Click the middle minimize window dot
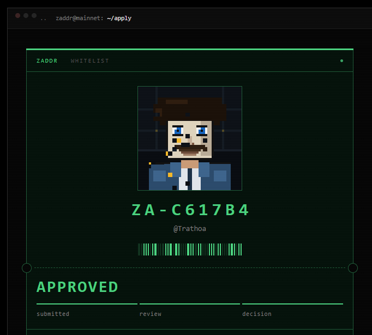 26,16
